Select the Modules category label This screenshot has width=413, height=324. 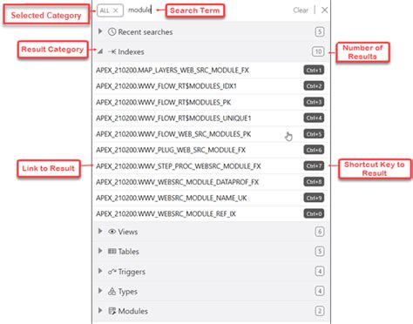tap(133, 311)
